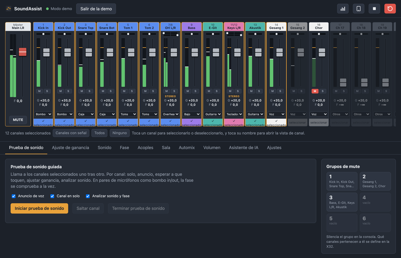The height and width of the screenshot is (258, 401).
Task: Click seleccionar under Chor channel
Action: click(319, 123)
